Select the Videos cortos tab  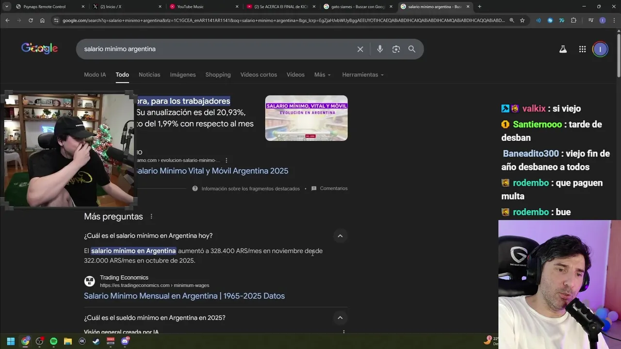pyautogui.click(x=259, y=75)
